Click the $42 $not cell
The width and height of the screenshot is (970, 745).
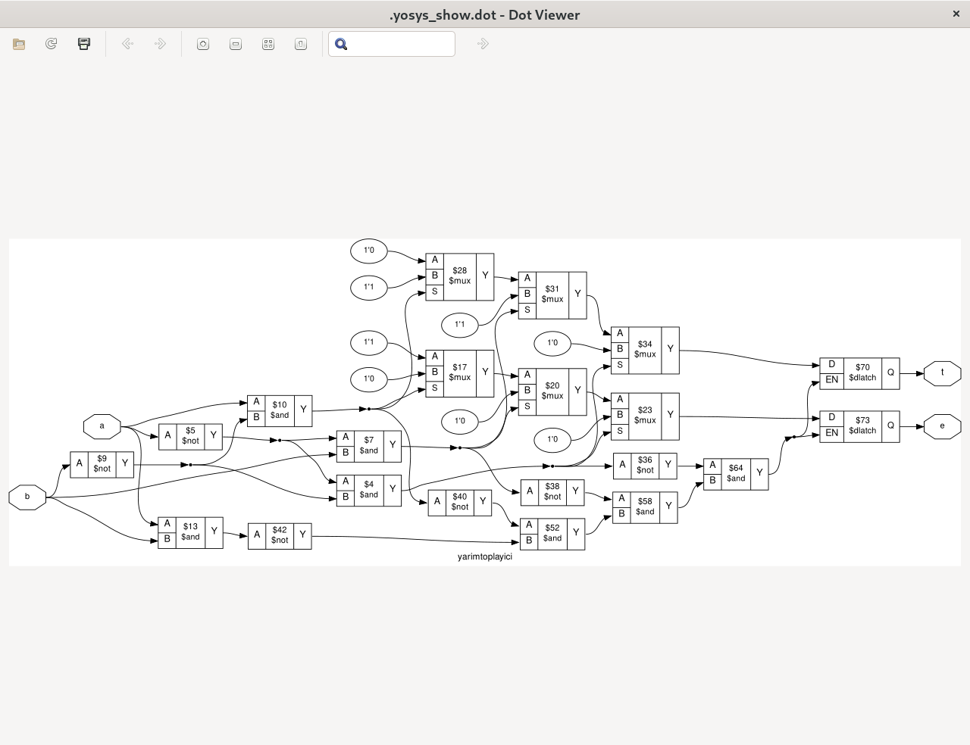point(280,535)
